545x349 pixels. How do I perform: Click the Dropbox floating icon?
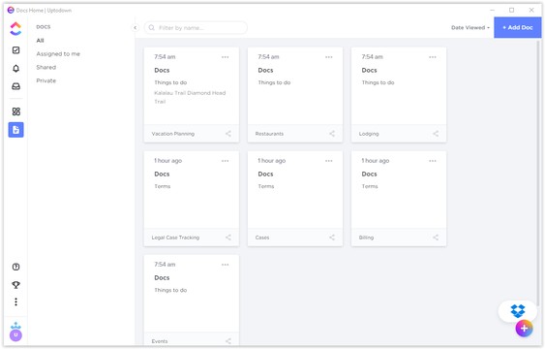[x=518, y=310]
